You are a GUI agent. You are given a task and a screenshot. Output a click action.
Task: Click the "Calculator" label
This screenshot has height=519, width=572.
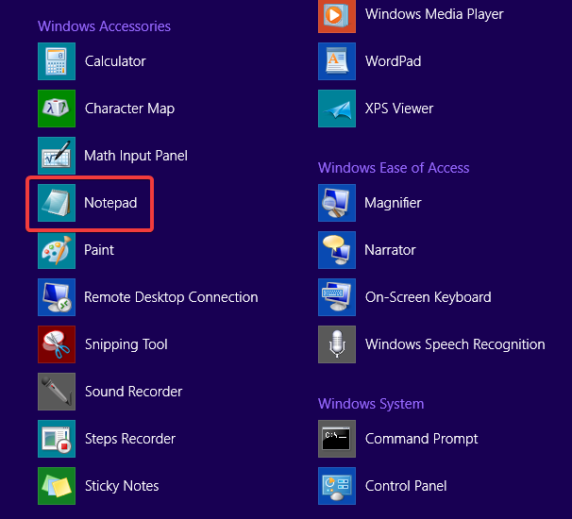pyautogui.click(x=115, y=61)
